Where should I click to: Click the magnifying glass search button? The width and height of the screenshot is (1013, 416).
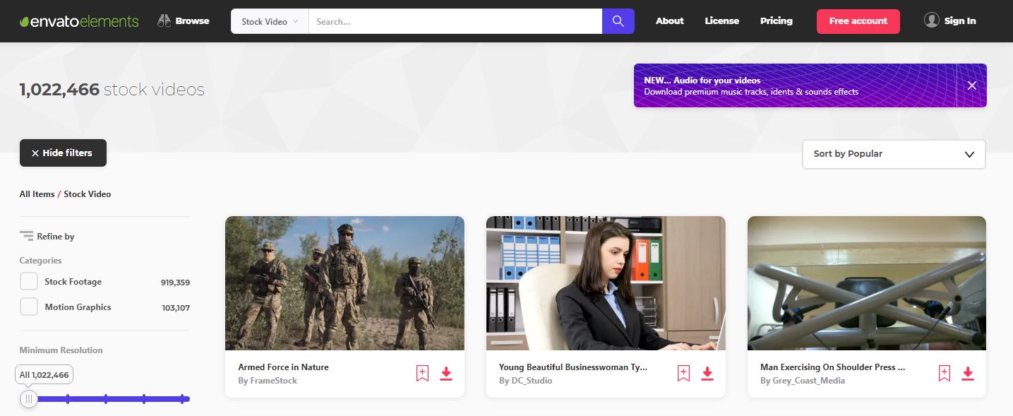pyautogui.click(x=618, y=21)
